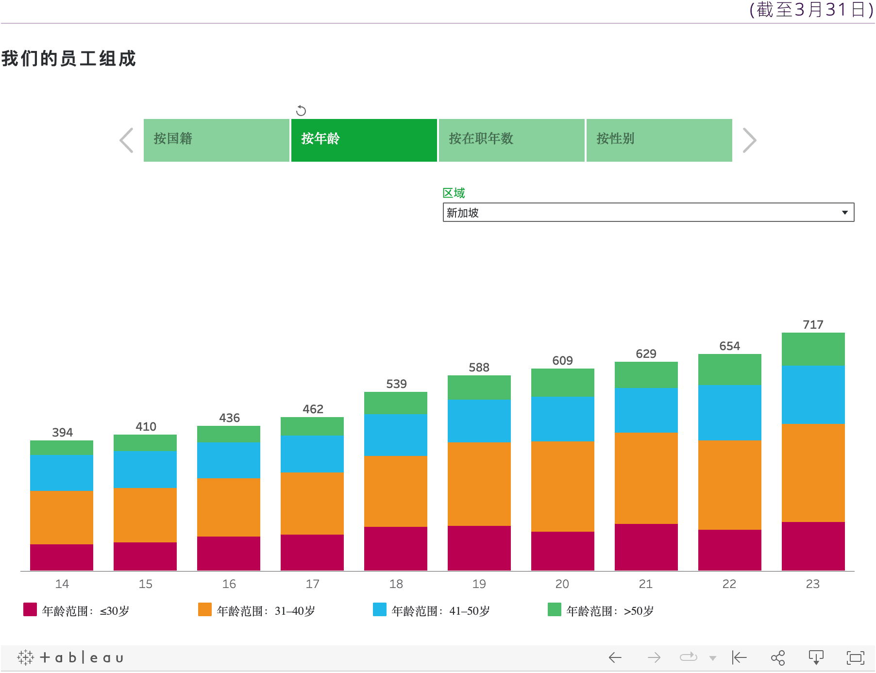Click the 区域 filter label
The image size is (876, 673).
pos(454,193)
